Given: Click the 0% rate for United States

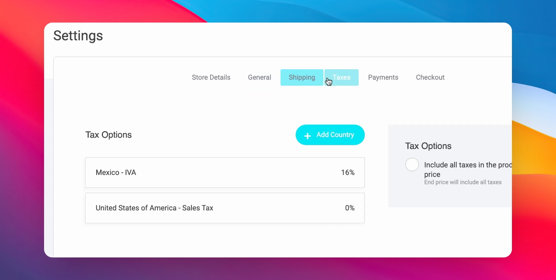Looking at the screenshot, I should [350, 208].
